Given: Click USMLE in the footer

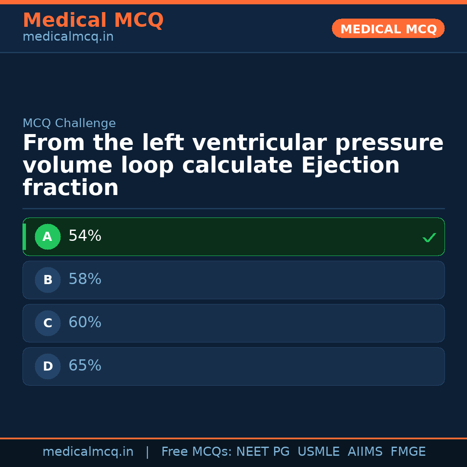Looking at the screenshot, I should [318, 452].
